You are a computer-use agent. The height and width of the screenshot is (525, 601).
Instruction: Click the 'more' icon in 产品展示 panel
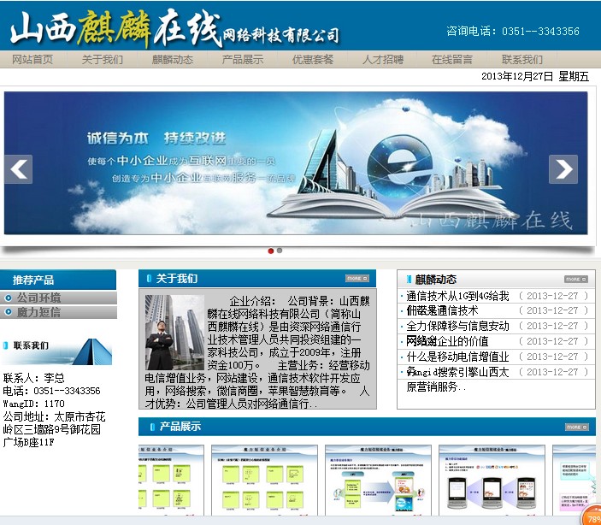(x=575, y=427)
